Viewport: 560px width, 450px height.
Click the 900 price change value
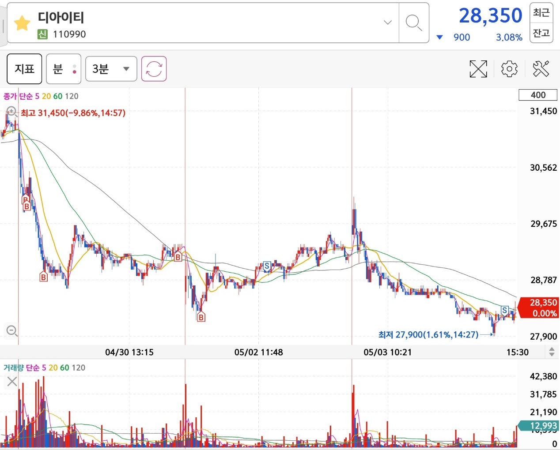(462, 37)
